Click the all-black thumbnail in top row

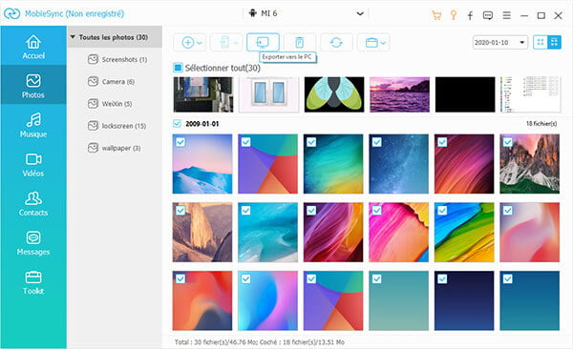pyautogui.click(x=465, y=94)
